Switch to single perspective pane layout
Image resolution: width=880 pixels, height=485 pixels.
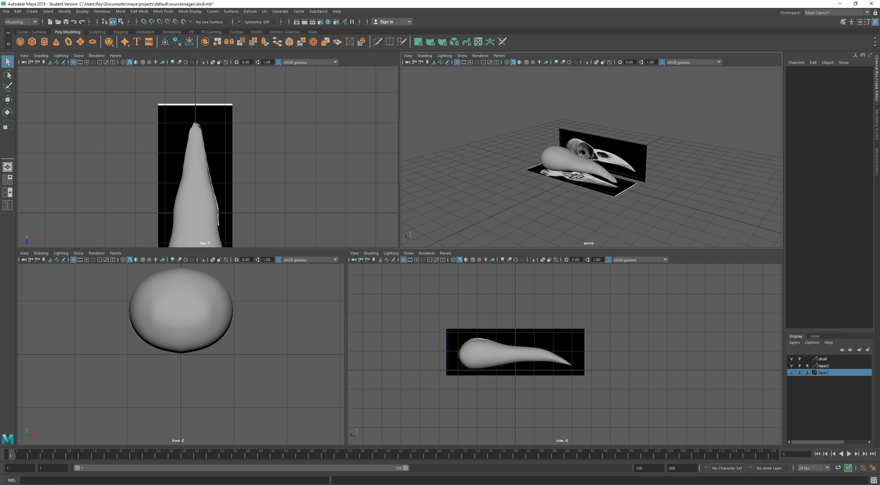click(8, 167)
